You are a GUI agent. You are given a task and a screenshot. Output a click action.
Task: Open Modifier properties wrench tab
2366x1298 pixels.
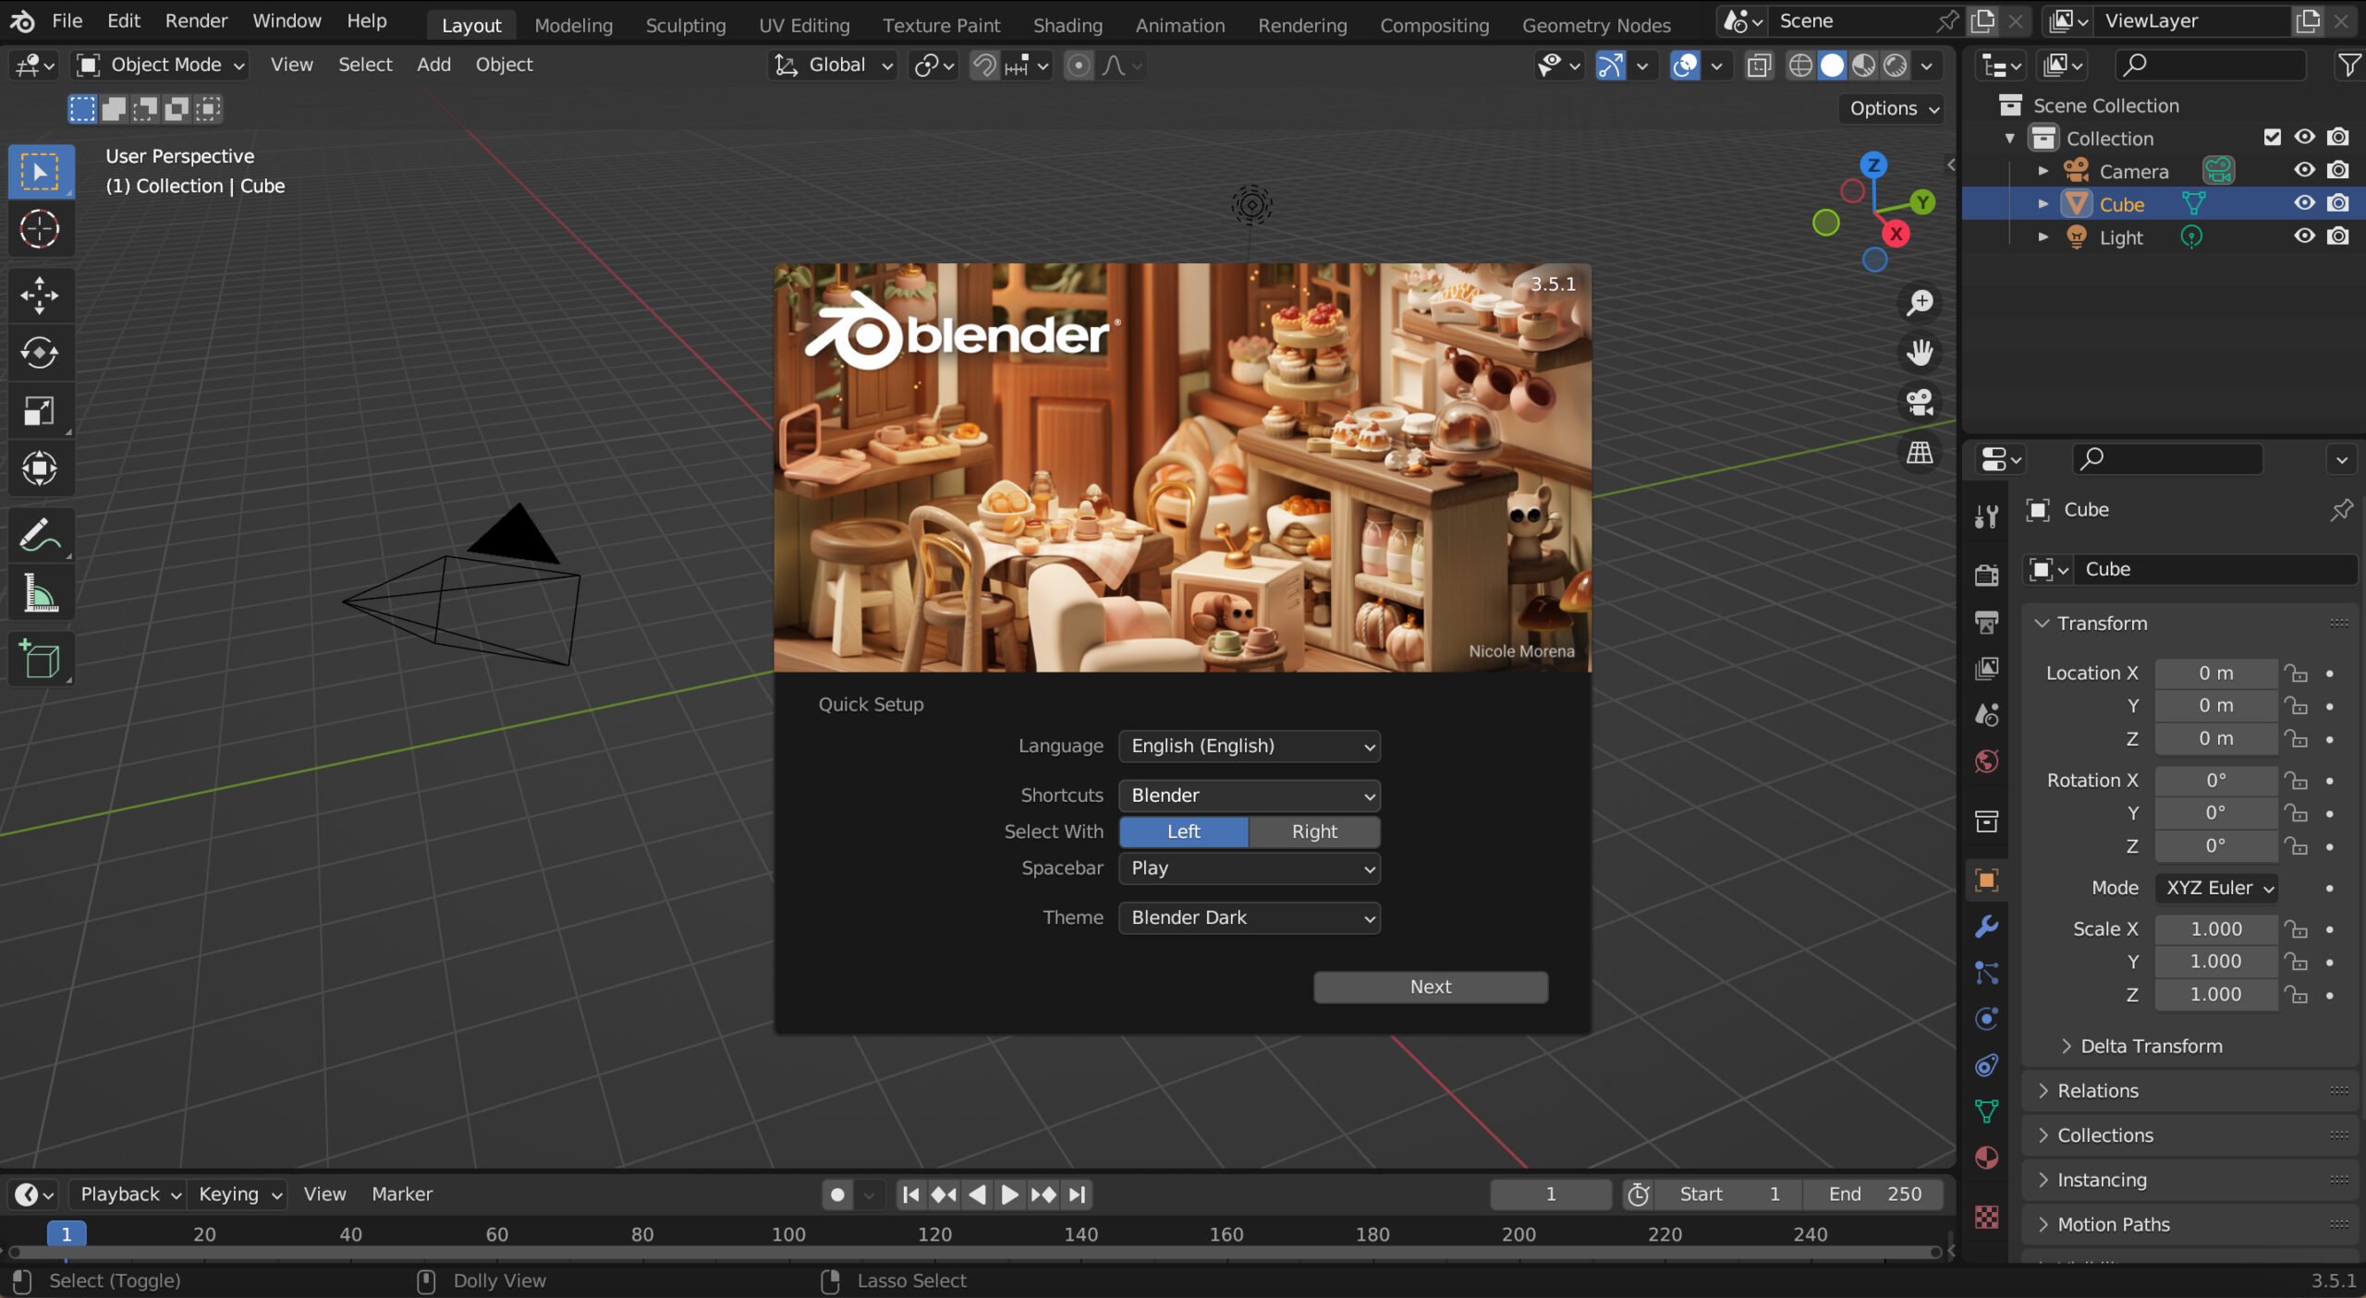click(x=1986, y=927)
